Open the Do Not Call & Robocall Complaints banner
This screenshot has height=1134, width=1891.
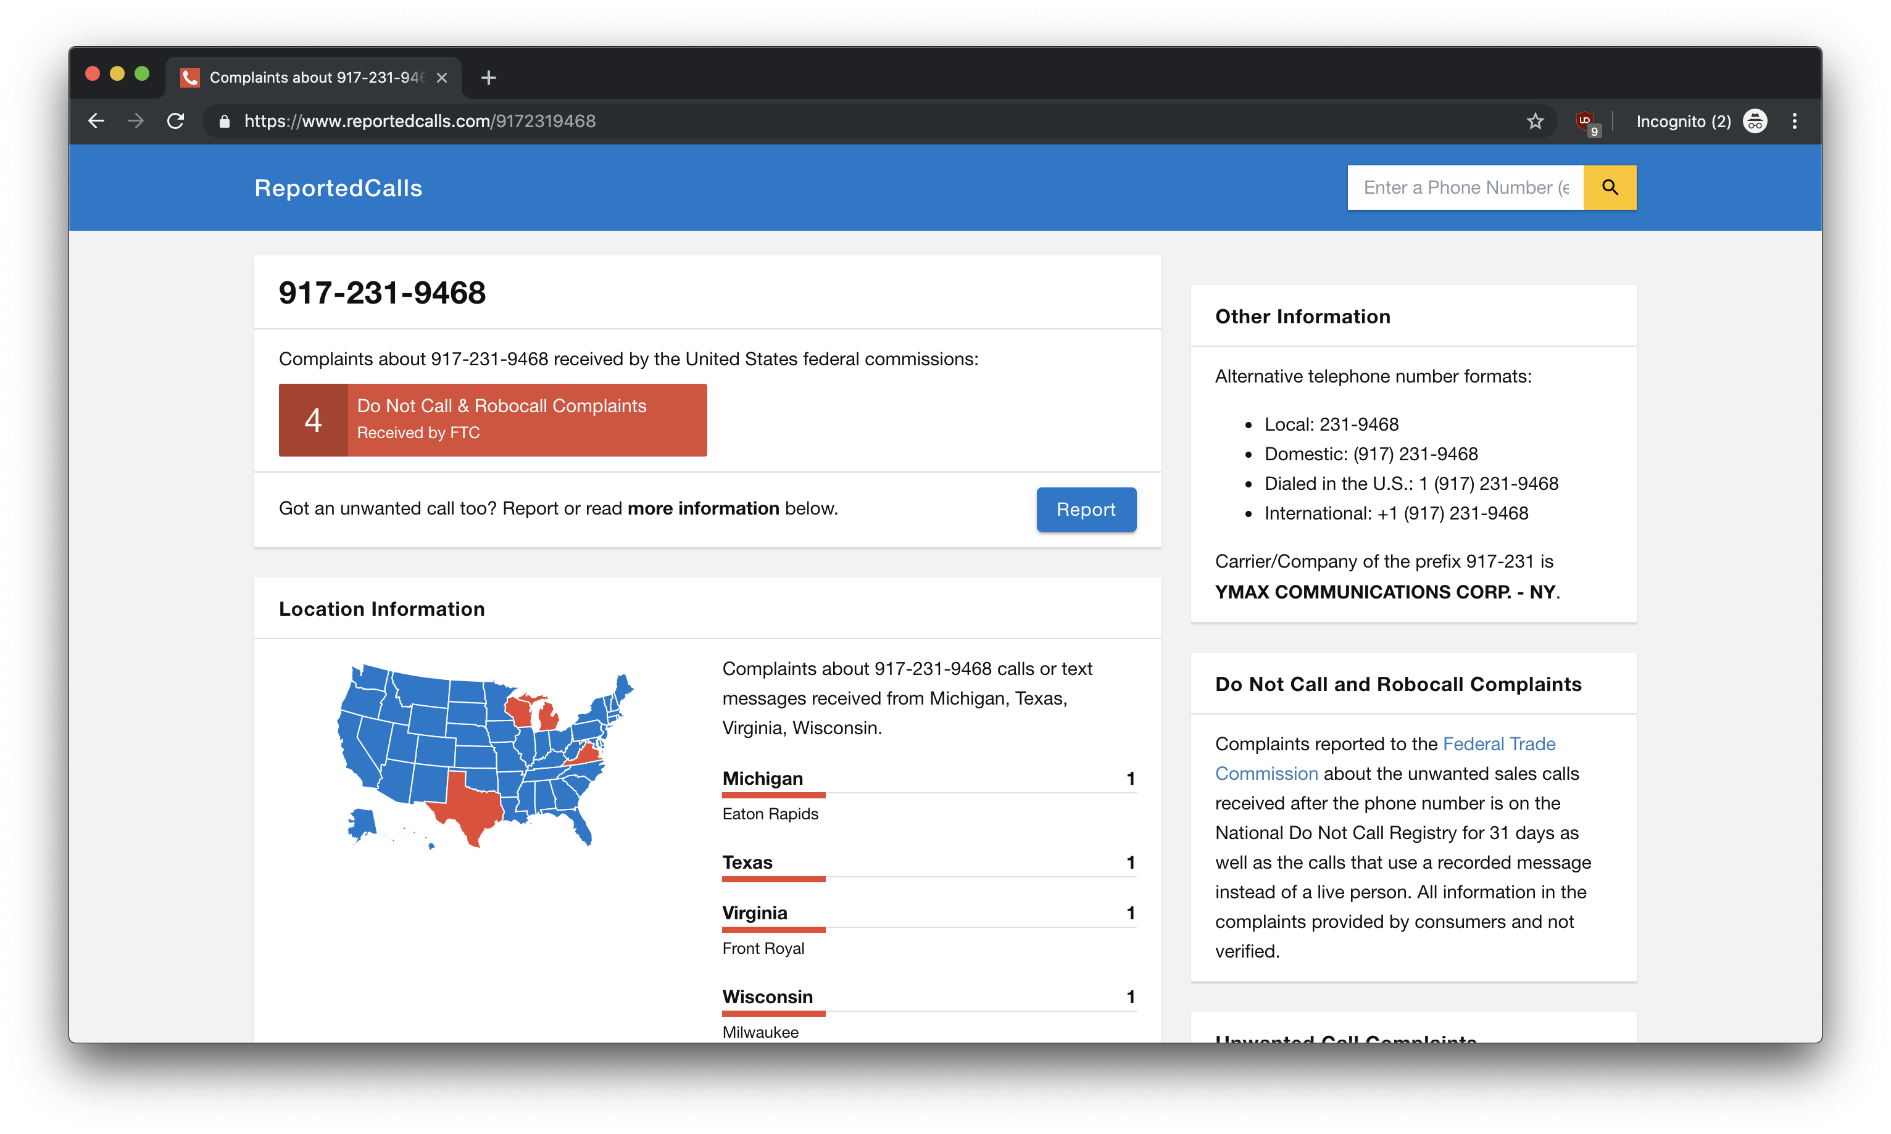click(x=492, y=420)
